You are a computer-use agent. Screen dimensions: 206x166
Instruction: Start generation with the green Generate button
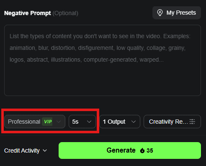[130, 150]
